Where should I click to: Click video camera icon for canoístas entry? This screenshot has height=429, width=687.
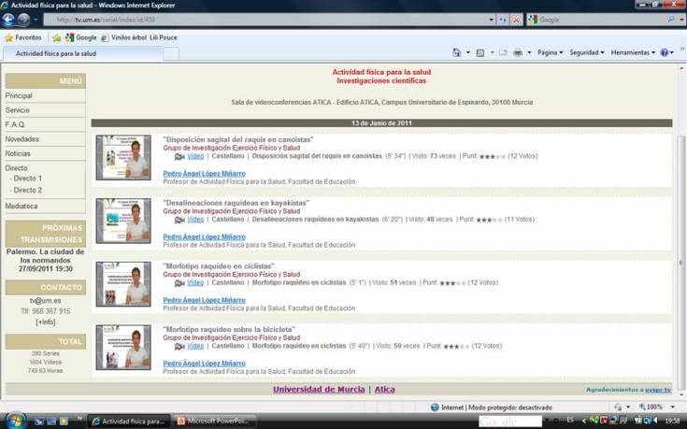click(179, 157)
